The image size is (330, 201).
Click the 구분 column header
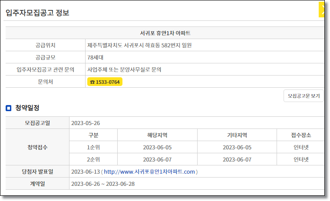click(93, 135)
